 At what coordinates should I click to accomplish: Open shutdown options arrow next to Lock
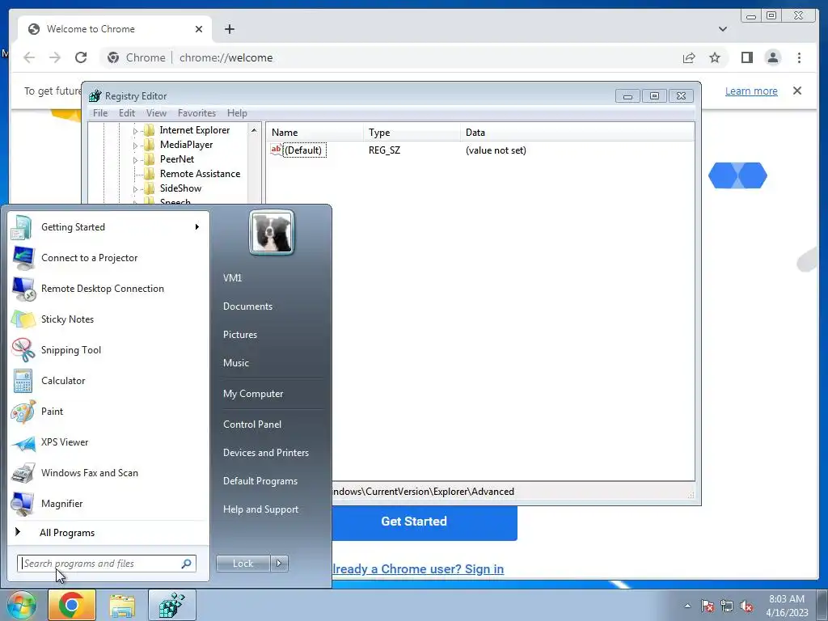coord(279,564)
